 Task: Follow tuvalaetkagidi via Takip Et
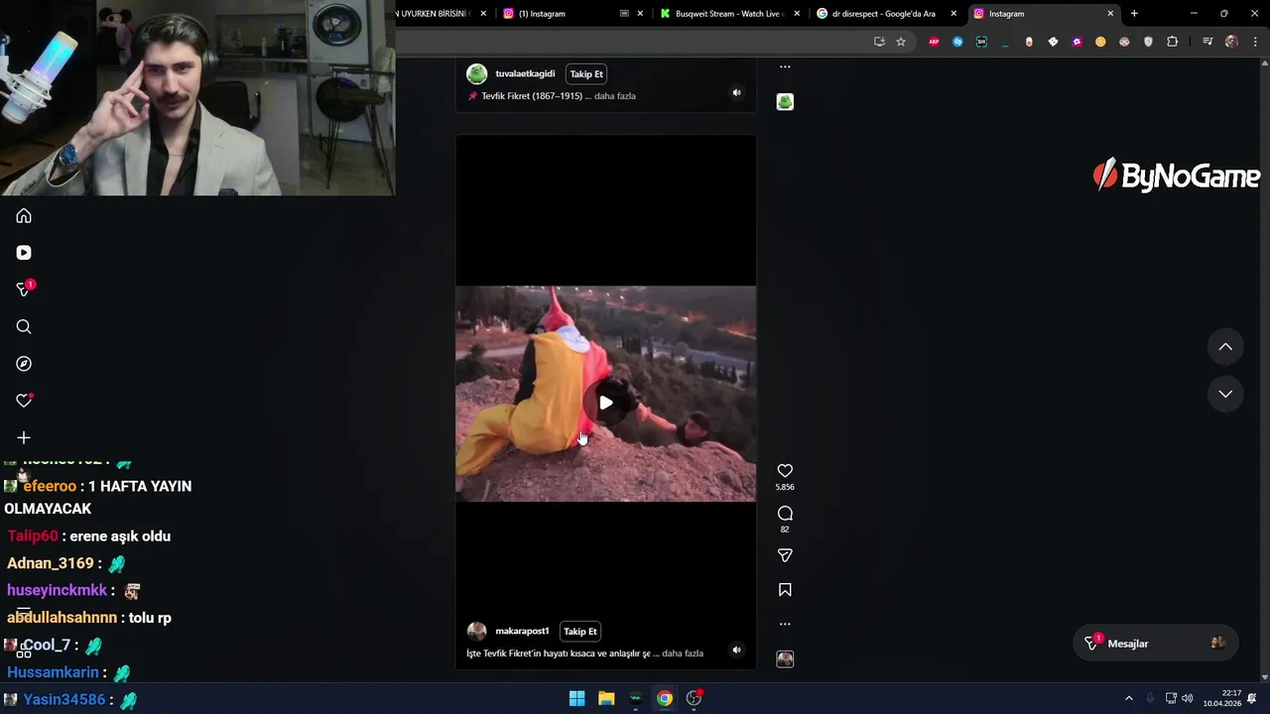click(586, 74)
